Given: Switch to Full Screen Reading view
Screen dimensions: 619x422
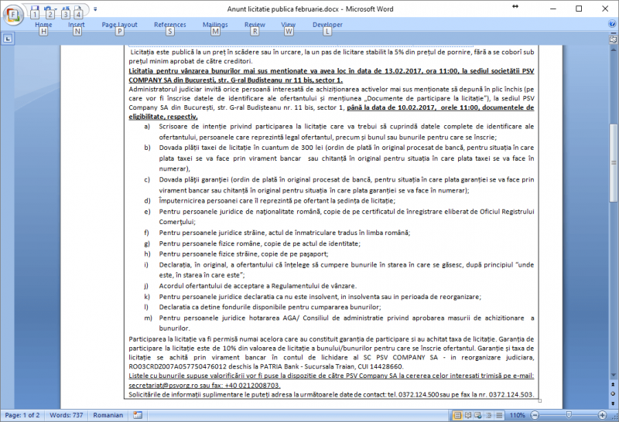Looking at the screenshot, I should click(x=468, y=415).
